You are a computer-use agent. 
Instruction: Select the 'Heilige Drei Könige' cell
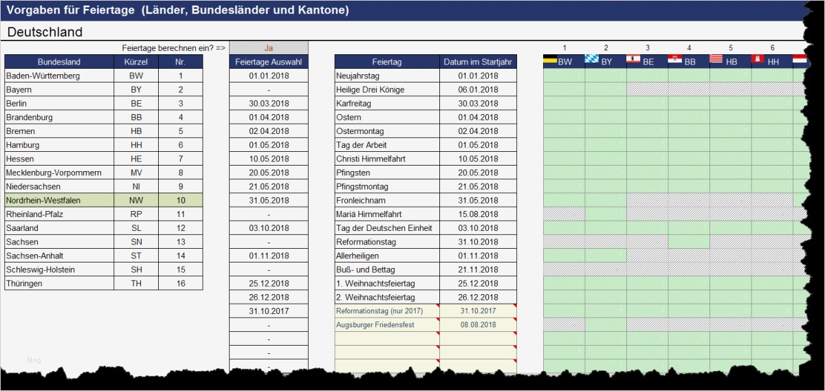click(387, 89)
